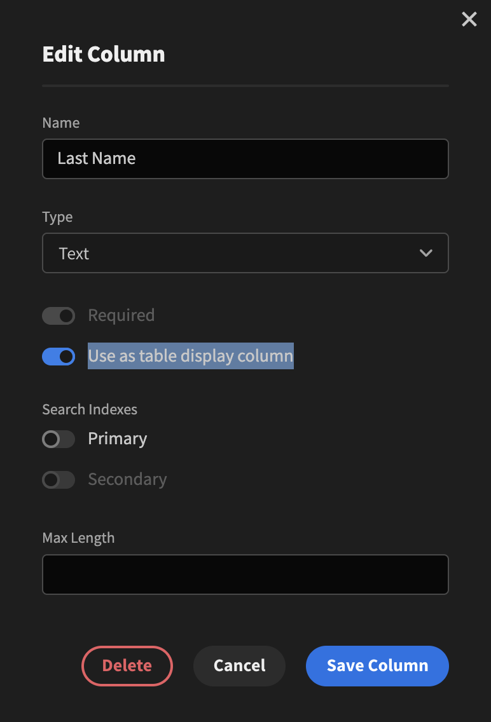Click the Name text field
The height and width of the screenshot is (722, 491).
tap(246, 159)
